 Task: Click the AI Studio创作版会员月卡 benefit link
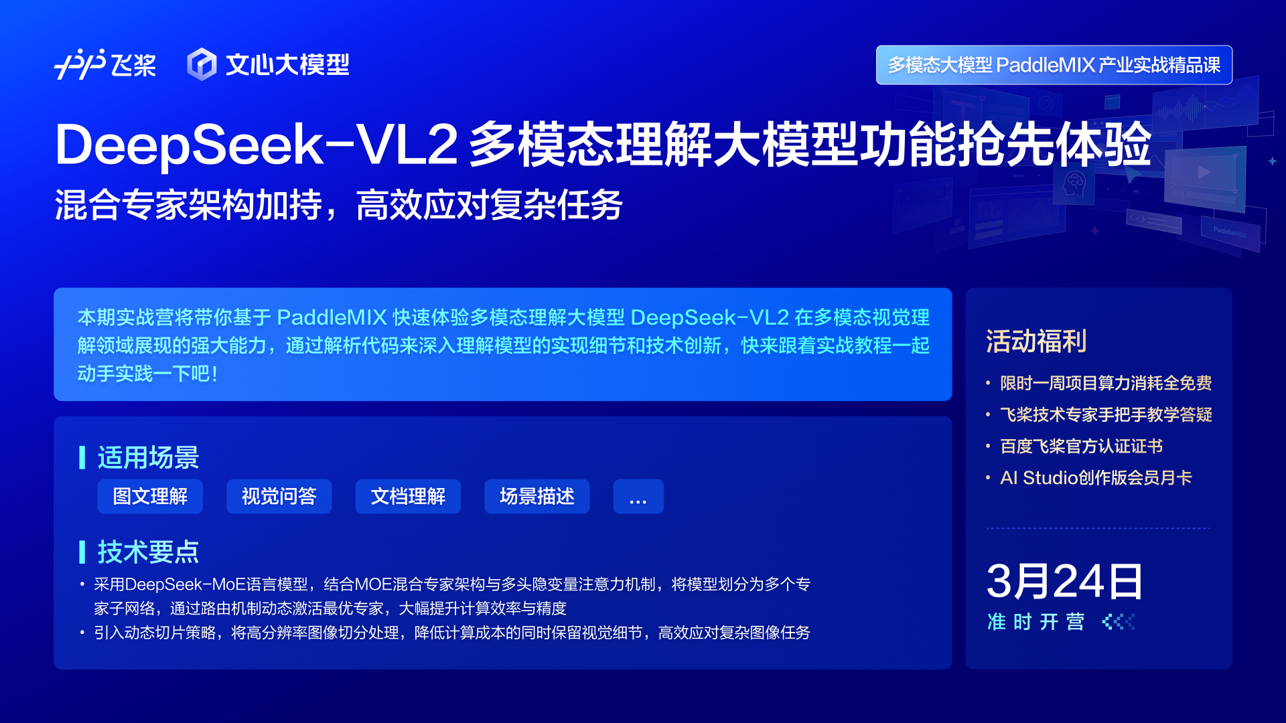point(1096,477)
